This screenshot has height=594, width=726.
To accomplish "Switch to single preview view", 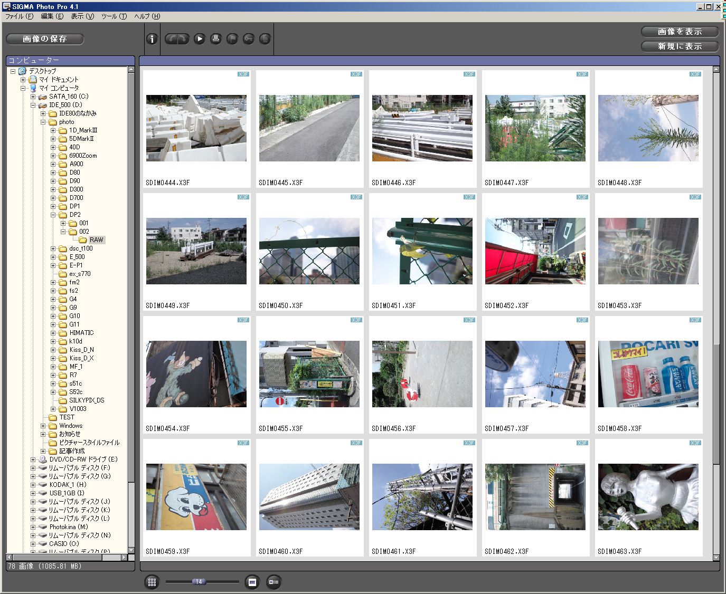I will tap(252, 582).
